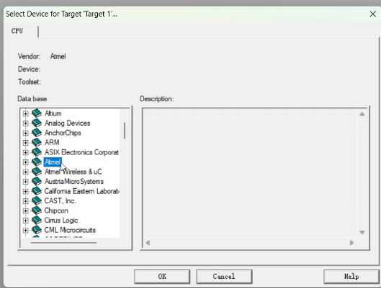Viewport: 381px width, 288px height.
Task: Click the Cirrus Logic book icon
Action: click(37, 220)
